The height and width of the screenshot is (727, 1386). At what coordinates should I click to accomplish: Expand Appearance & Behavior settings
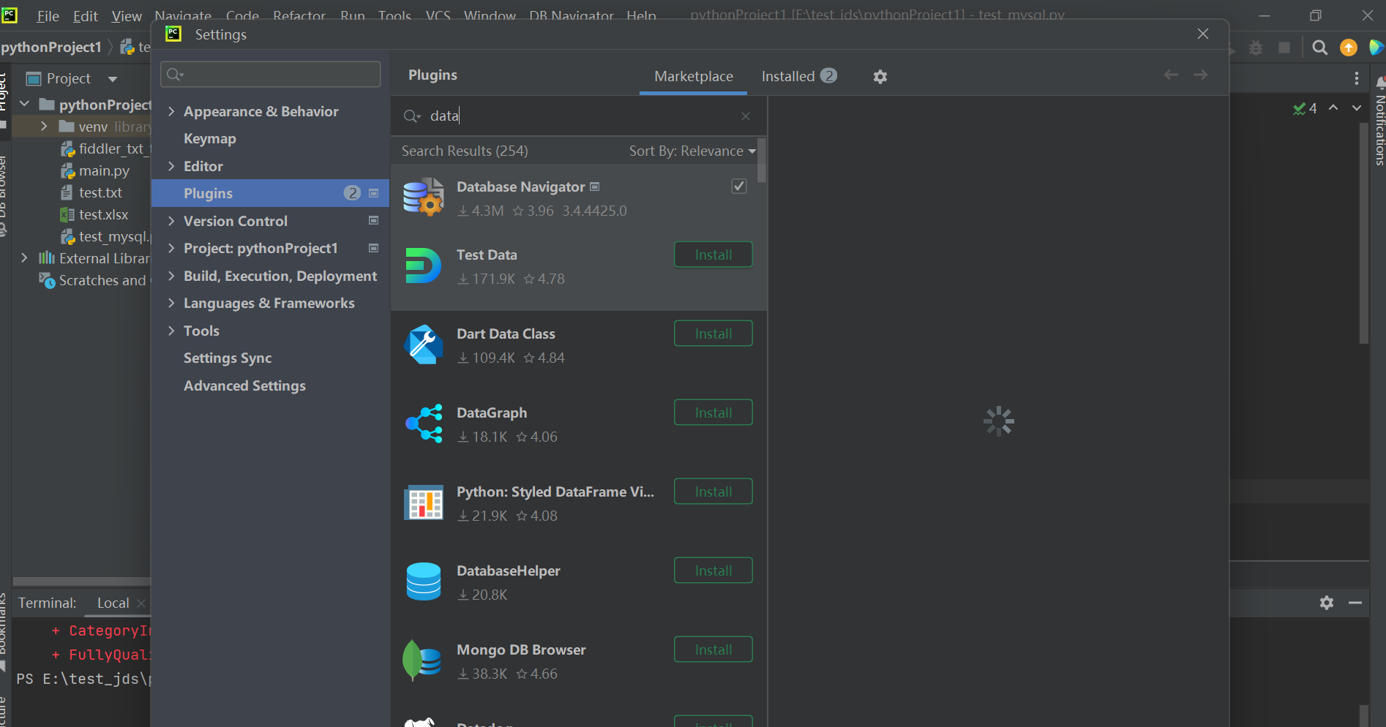point(171,111)
